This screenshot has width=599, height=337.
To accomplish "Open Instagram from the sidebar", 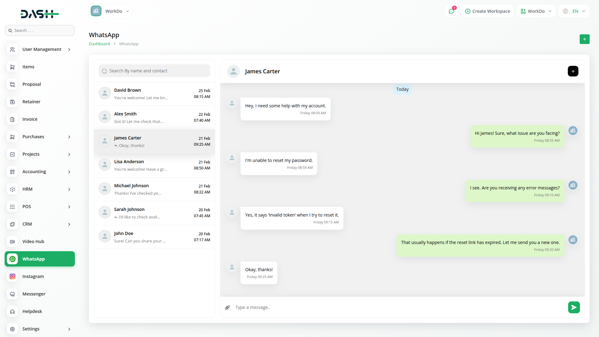I will (33, 276).
